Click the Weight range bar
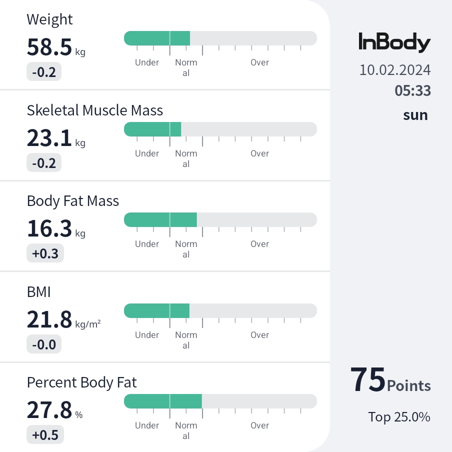The image size is (452, 452). point(220,38)
